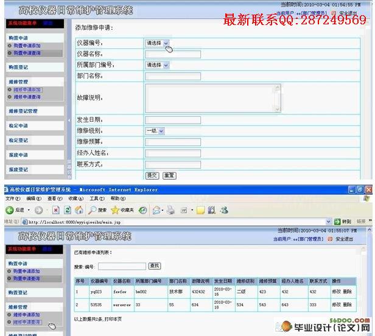
Task: Submit the form with the 提交 button
Action: pyautogui.click(x=152, y=175)
